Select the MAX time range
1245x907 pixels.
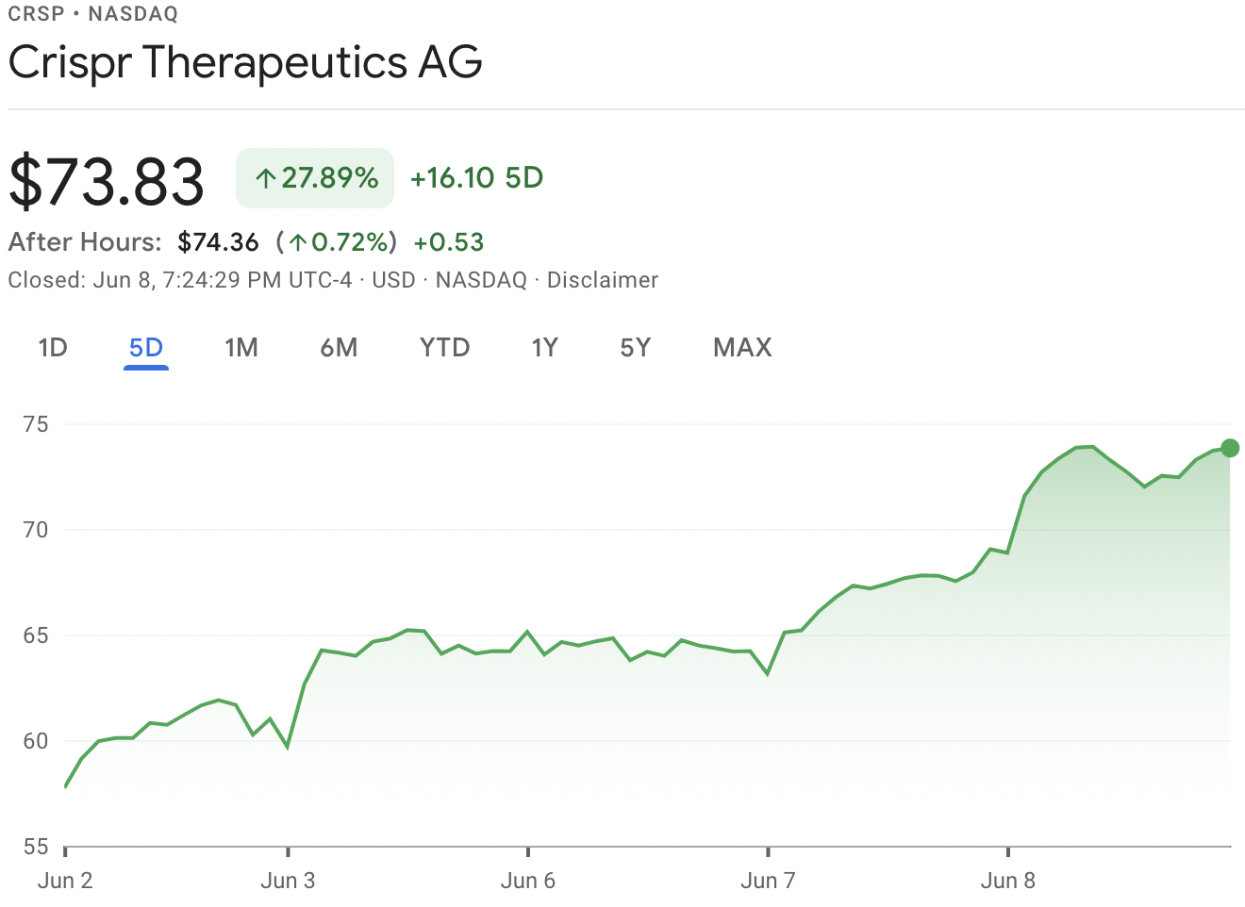[x=742, y=348]
